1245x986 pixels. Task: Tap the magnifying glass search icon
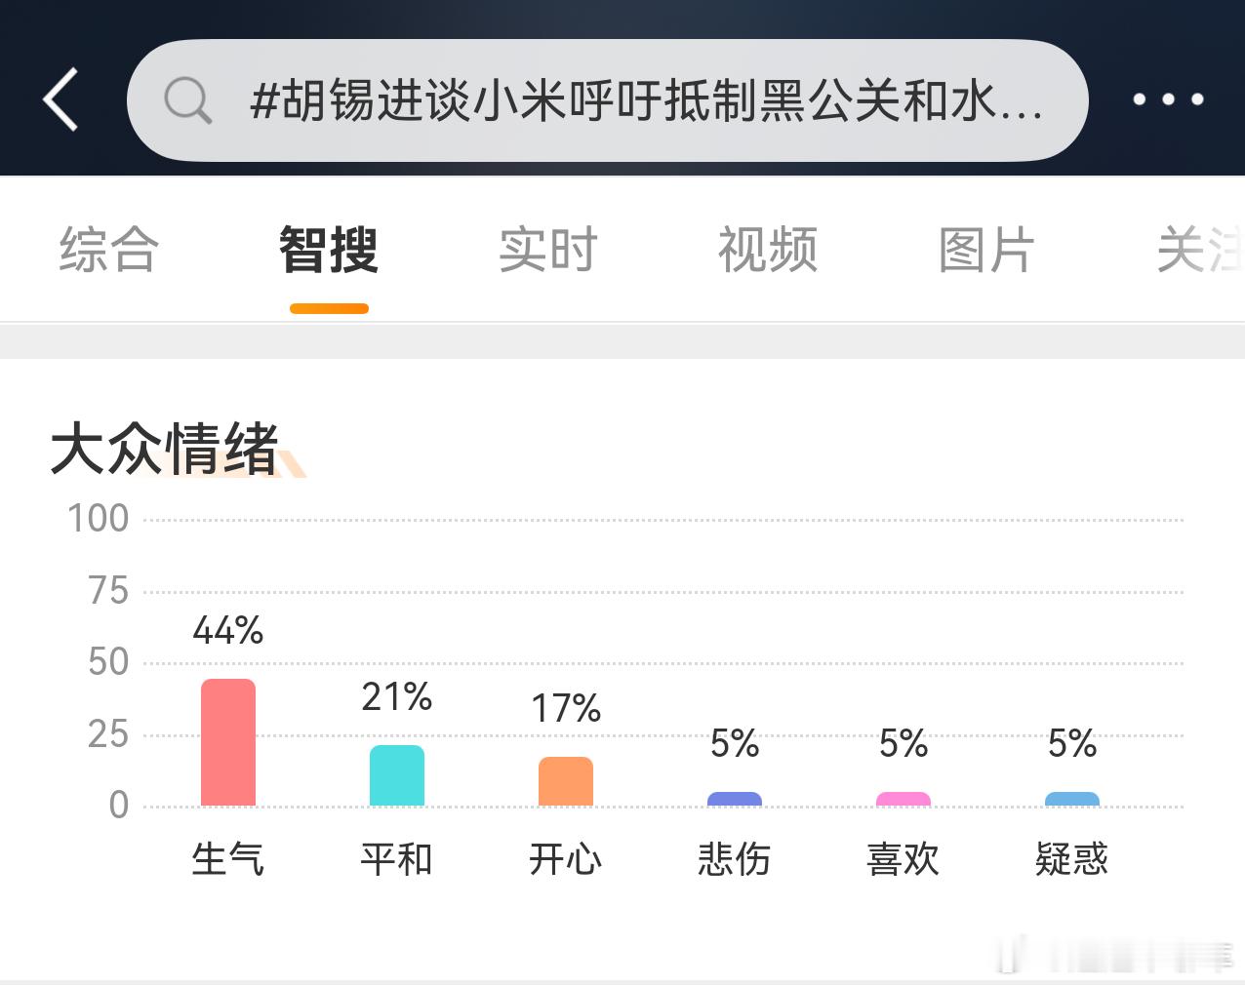pos(187,100)
